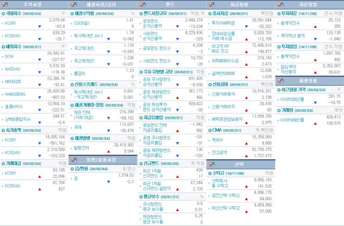Click the arrows icon beside 파생상품 header
344x226 pixels.
tap(281, 81)
